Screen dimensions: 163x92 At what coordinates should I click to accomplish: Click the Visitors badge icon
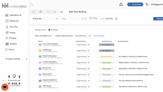(x=7, y=50)
